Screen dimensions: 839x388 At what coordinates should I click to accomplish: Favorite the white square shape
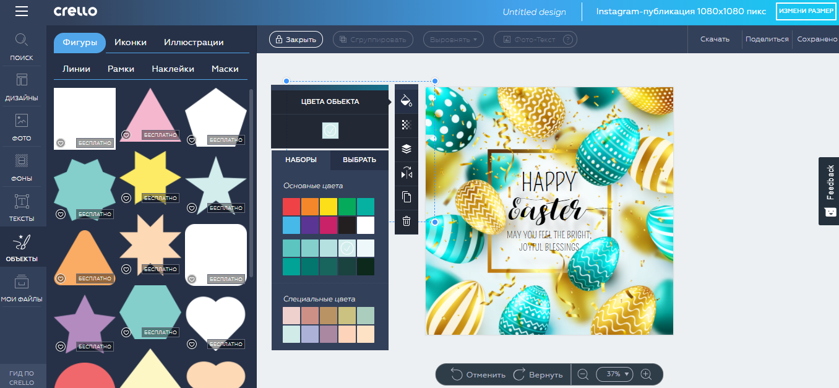pyautogui.click(x=61, y=143)
